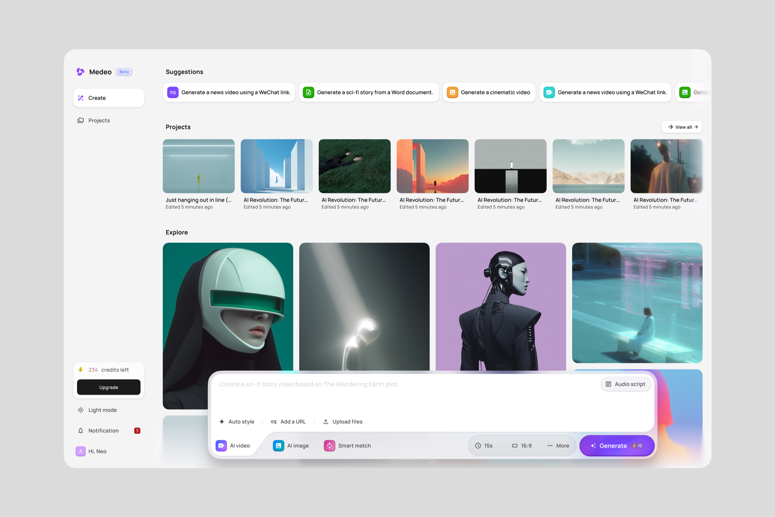Click the teal video camera suggestion icon
Image resolution: width=775 pixels, height=517 pixels.
tap(549, 92)
